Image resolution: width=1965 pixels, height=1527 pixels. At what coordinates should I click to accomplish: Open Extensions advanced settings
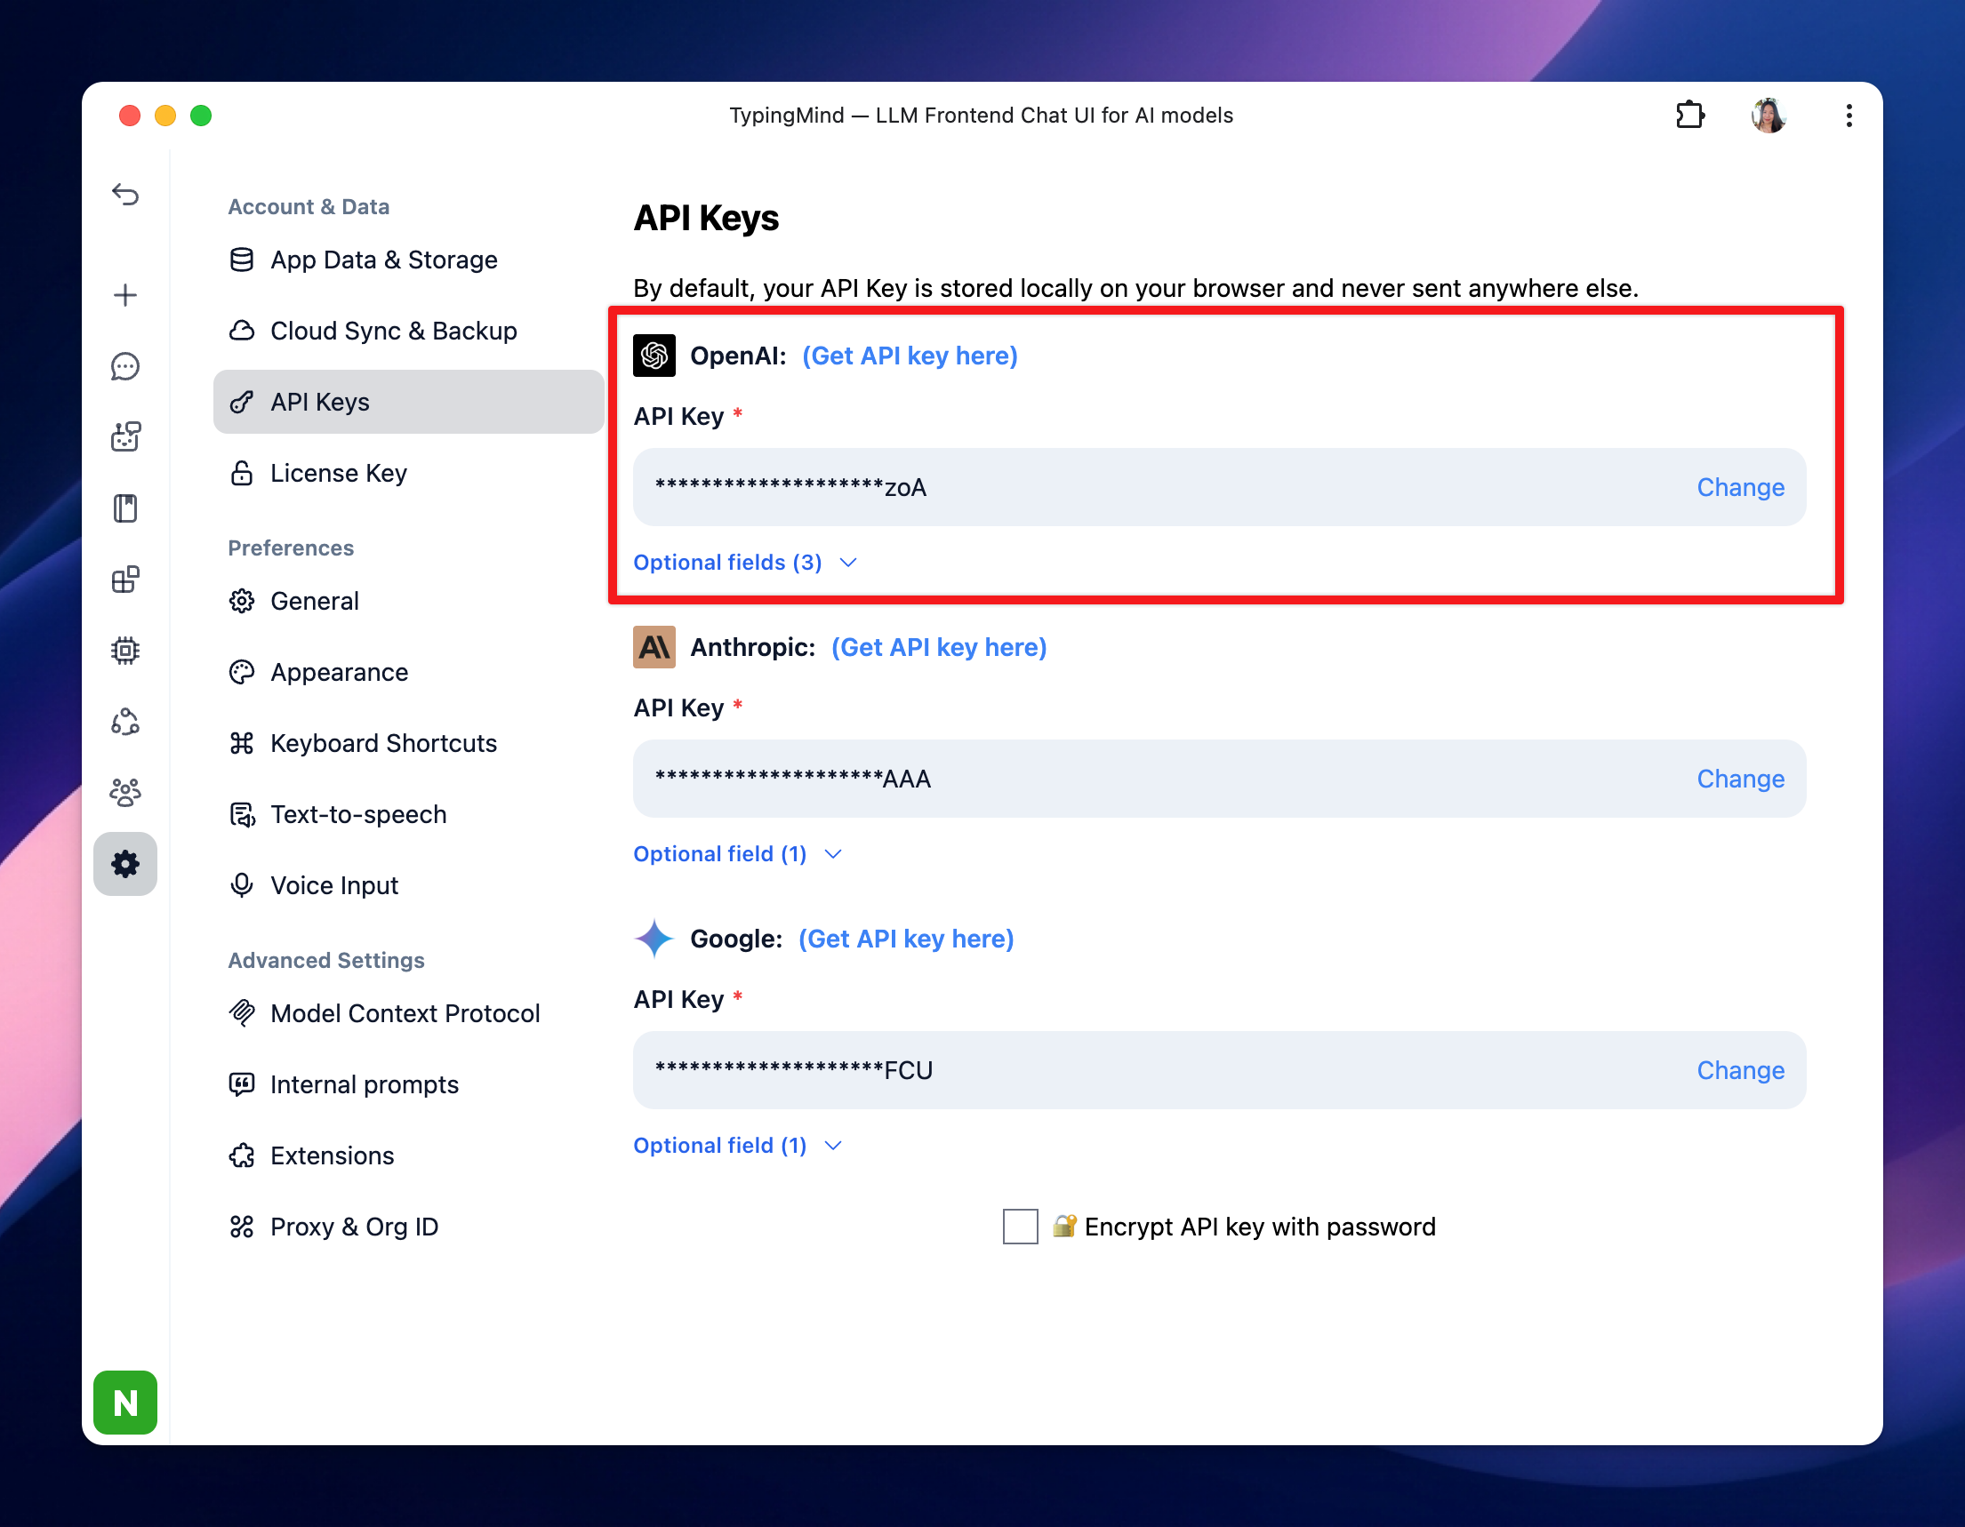point(408,1155)
